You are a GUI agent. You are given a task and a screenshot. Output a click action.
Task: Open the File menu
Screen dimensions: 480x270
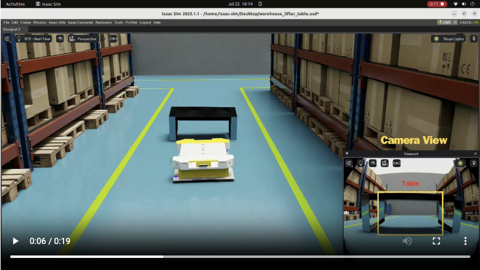[6, 22]
